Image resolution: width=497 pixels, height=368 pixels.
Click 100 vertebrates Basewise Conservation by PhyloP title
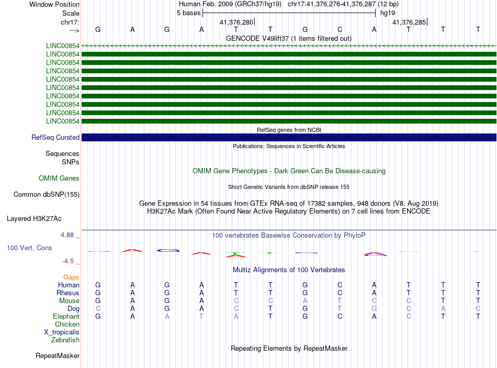click(x=289, y=236)
